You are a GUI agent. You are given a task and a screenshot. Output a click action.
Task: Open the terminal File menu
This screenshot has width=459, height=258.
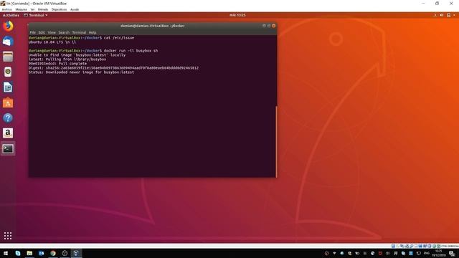32,32
